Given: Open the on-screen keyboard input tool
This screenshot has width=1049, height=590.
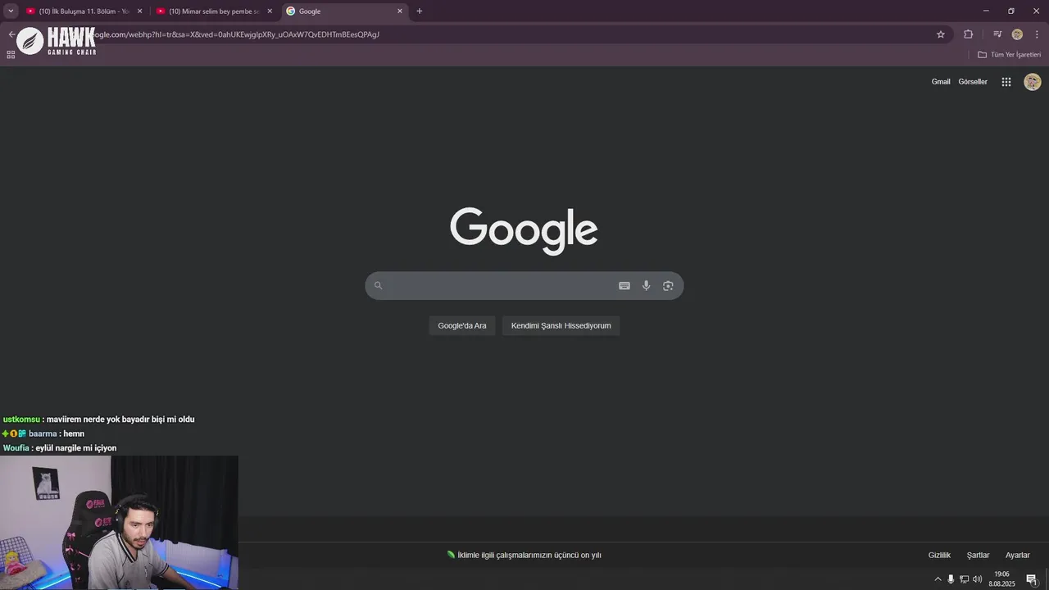Looking at the screenshot, I should 624,285.
